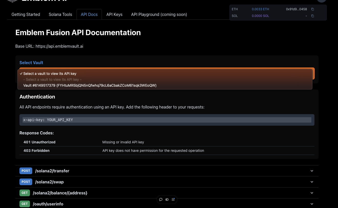
Task: Pick the checked 'Select a vault to view its API key' option
Action: click(x=165, y=74)
